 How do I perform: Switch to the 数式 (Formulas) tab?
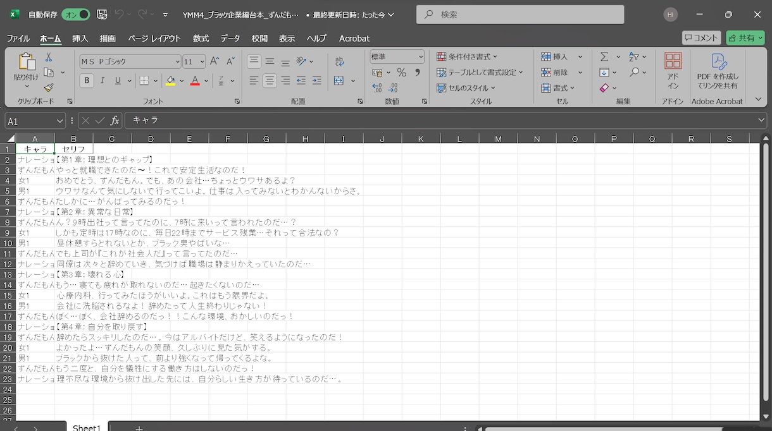coord(201,39)
